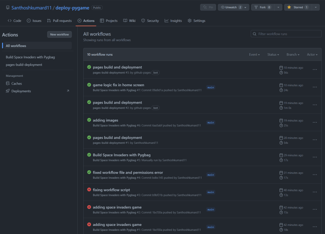Click the eye icon on Unwatch button
Image resolution: width=325 pixels, height=234 pixels.
pos(223,7)
